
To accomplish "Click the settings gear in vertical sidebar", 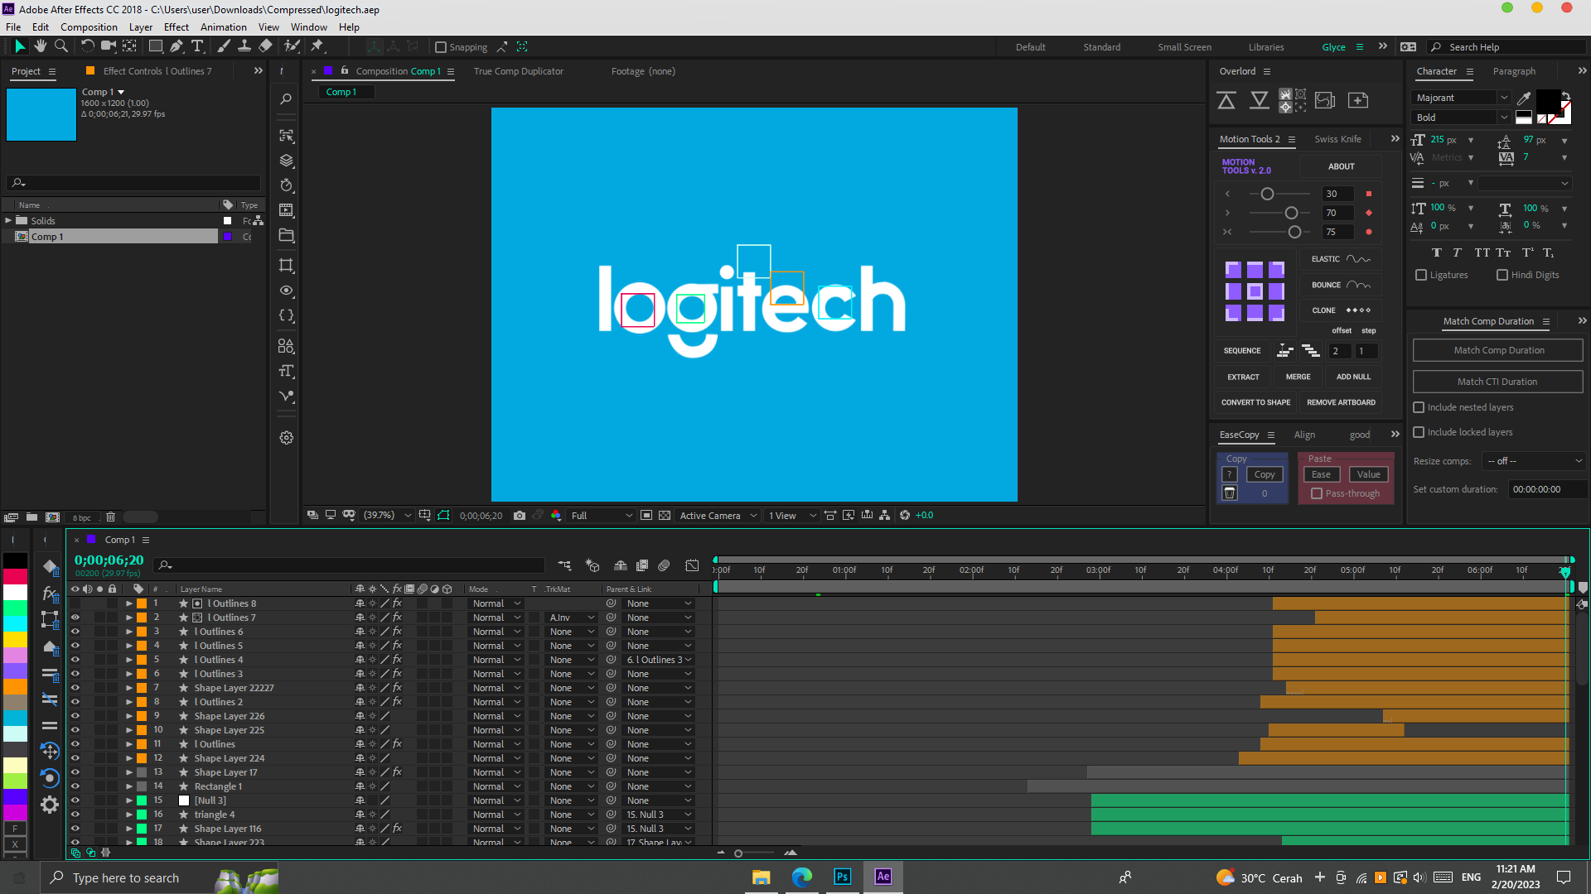I will point(287,438).
